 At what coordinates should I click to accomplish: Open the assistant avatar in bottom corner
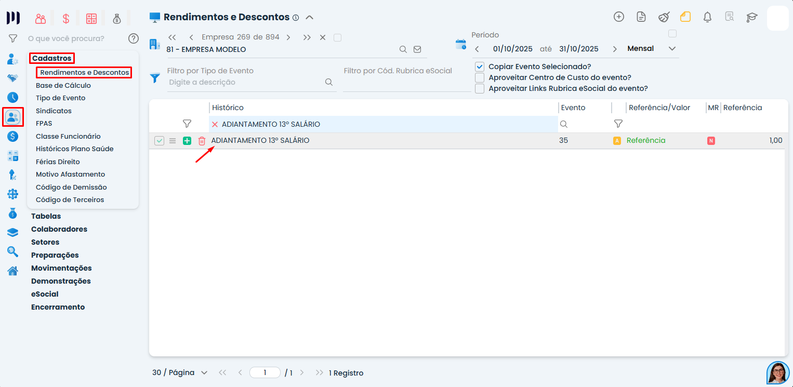pos(778,372)
